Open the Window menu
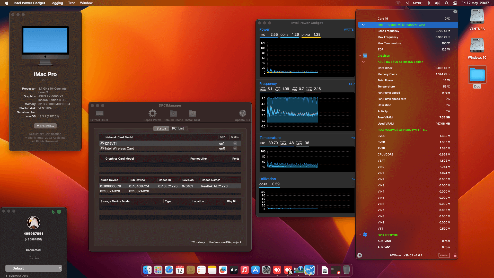Image resolution: width=494 pixels, height=278 pixels. [x=86, y=3]
